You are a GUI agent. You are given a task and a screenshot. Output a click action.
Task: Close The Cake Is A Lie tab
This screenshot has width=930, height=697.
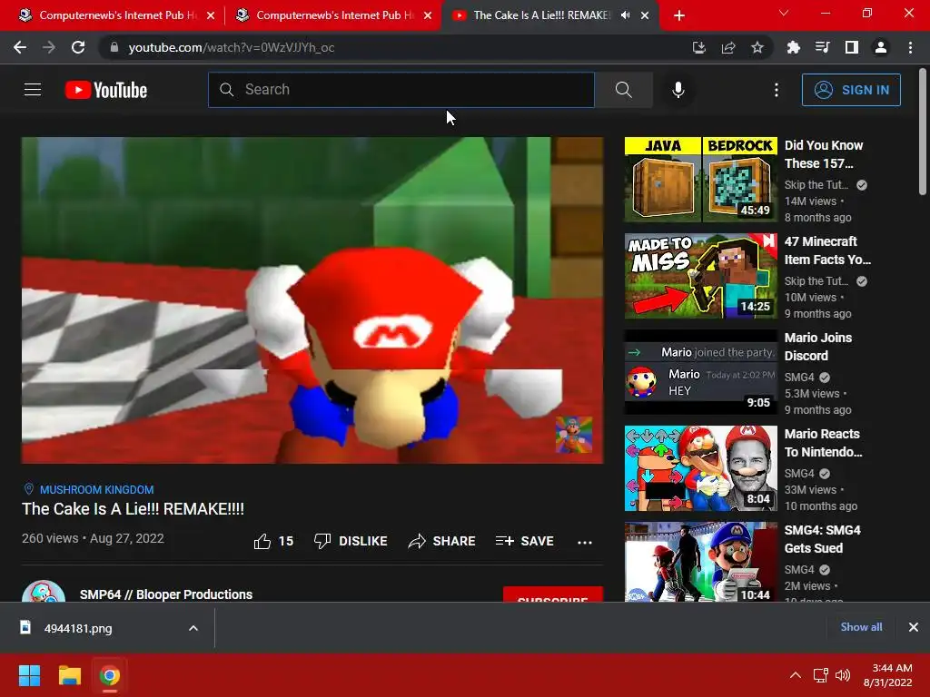tap(645, 15)
